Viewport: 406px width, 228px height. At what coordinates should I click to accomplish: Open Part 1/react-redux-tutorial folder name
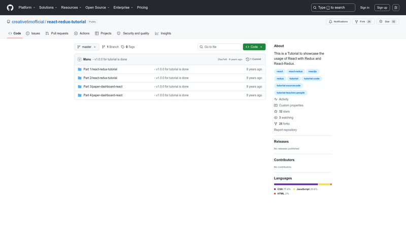(x=100, y=69)
